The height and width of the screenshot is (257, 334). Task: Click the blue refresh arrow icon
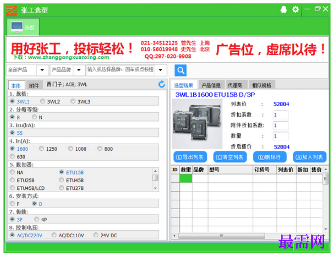[x=162, y=85]
